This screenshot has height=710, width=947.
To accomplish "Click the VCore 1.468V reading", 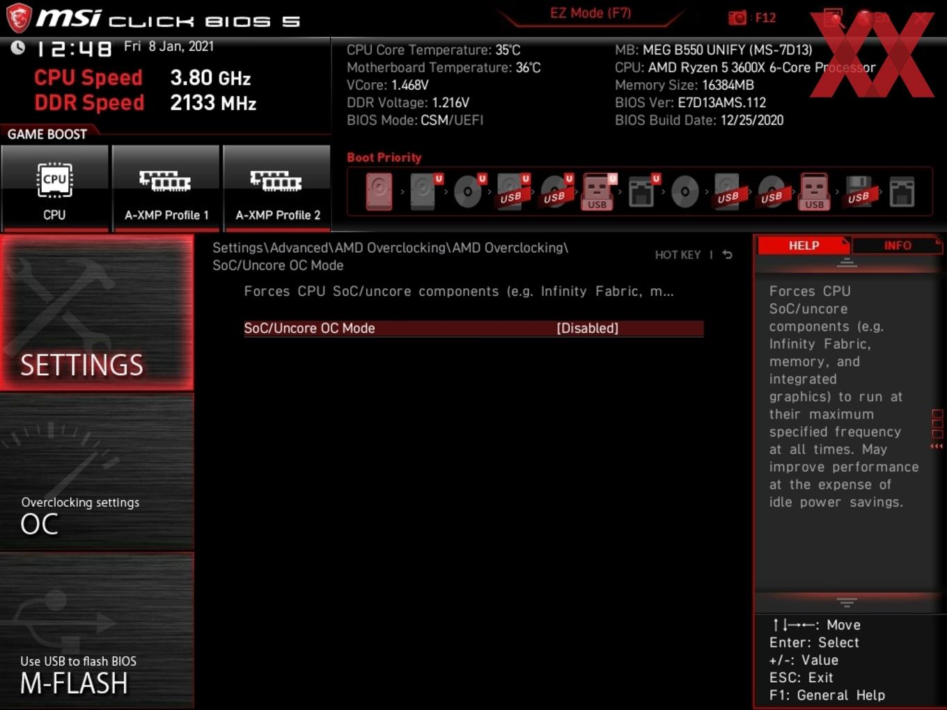I will (387, 85).
